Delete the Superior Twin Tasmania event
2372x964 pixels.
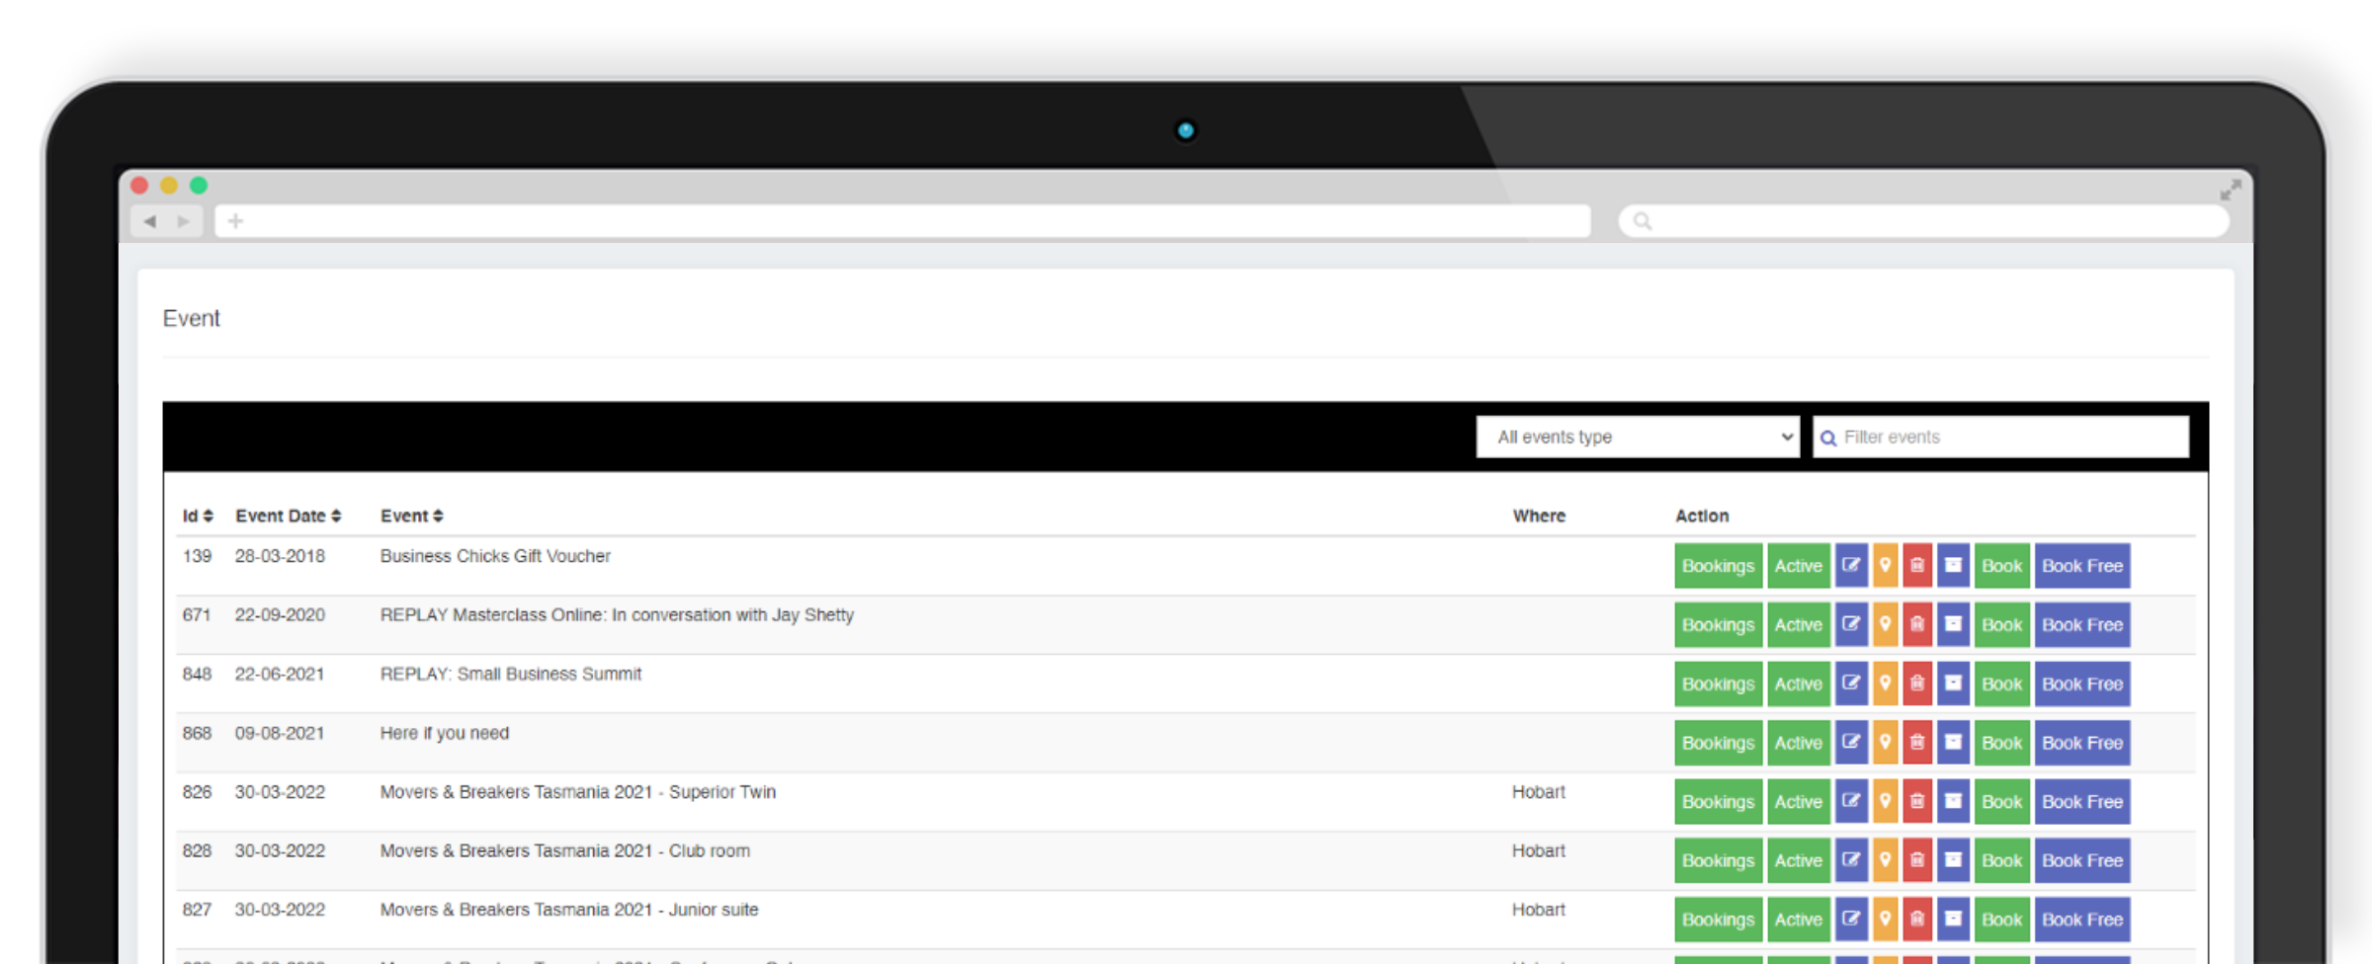click(x=1917, y=801)
